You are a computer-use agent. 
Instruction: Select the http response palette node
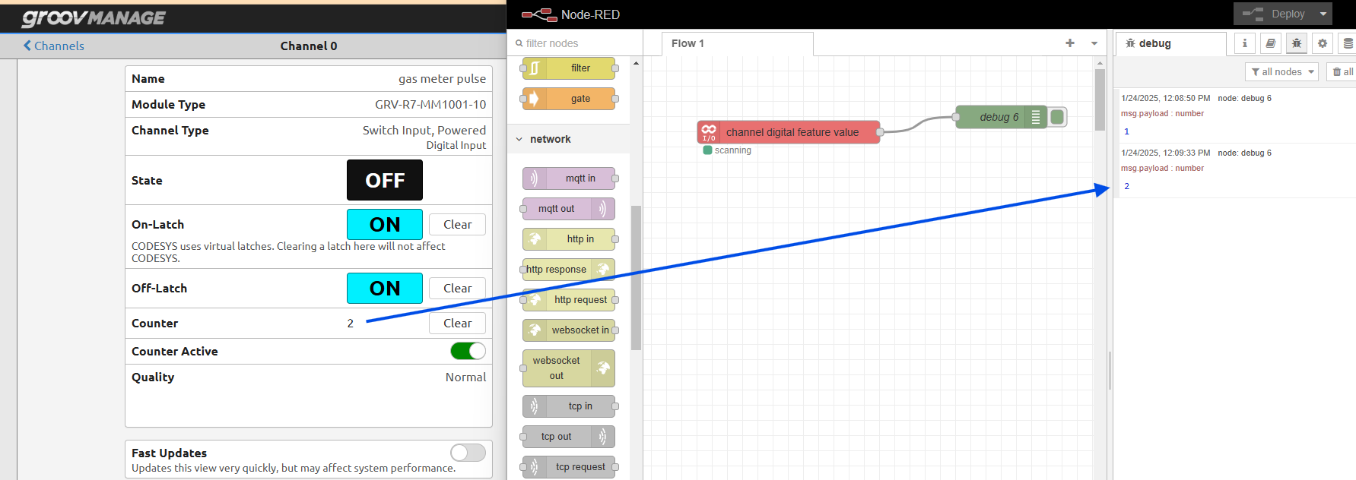click(x=569, y=270)
